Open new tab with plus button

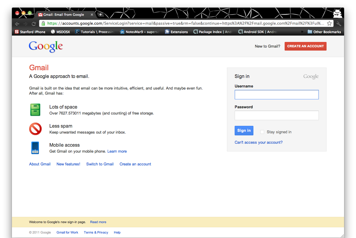point(101,15)
